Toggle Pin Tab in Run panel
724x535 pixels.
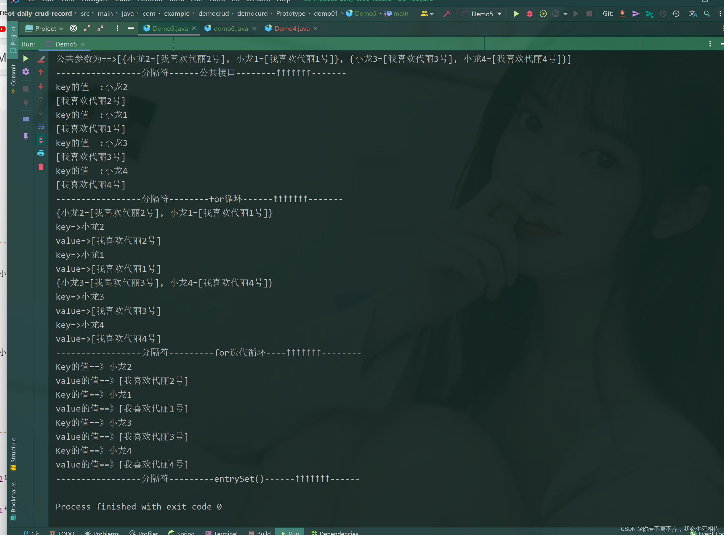coord(25,136)
